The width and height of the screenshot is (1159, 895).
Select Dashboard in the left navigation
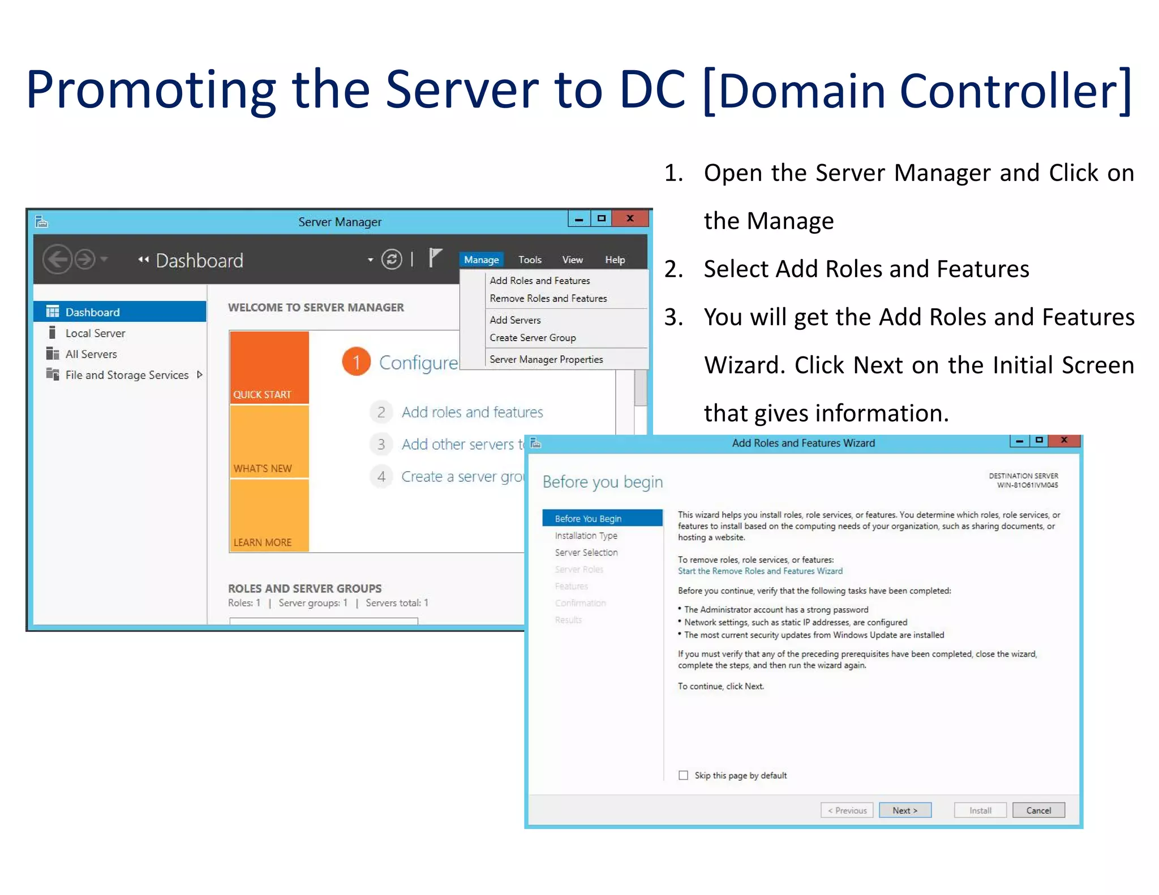click(x=120, y=312)
